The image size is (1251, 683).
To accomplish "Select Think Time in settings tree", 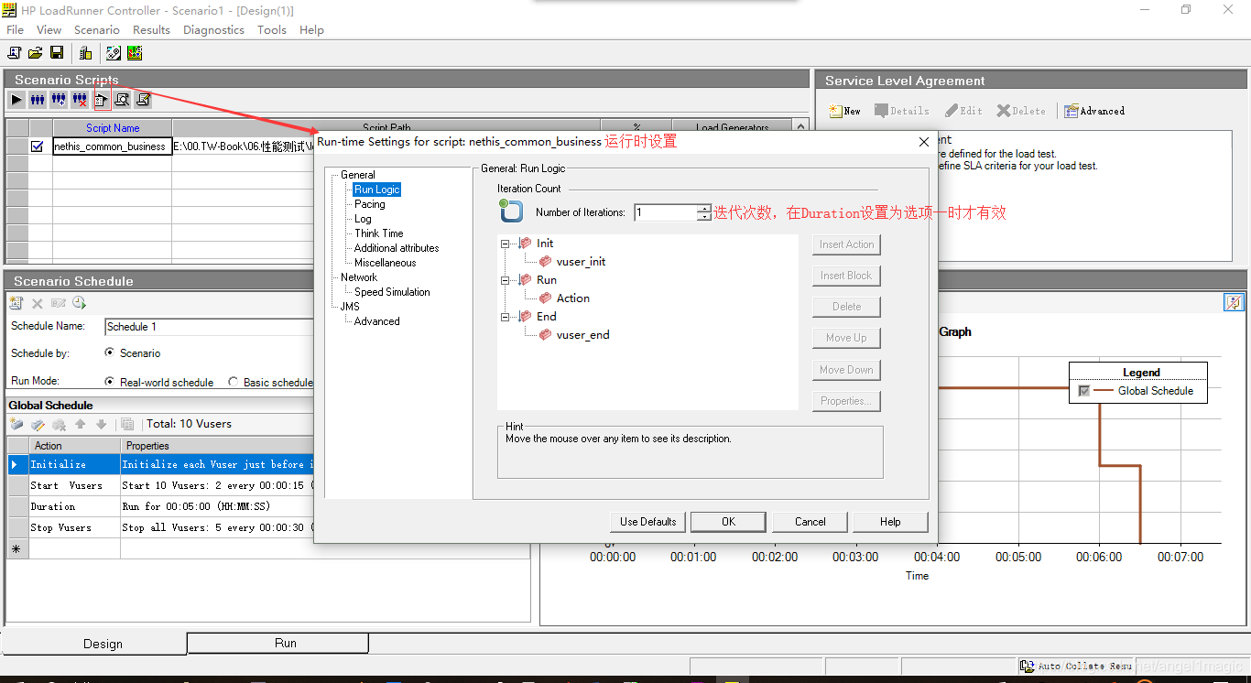I will point(379,233).
